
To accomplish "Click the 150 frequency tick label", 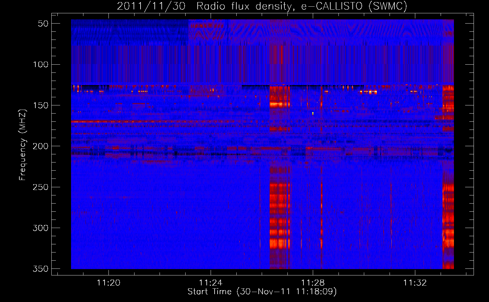I will [x=40, y=105].
